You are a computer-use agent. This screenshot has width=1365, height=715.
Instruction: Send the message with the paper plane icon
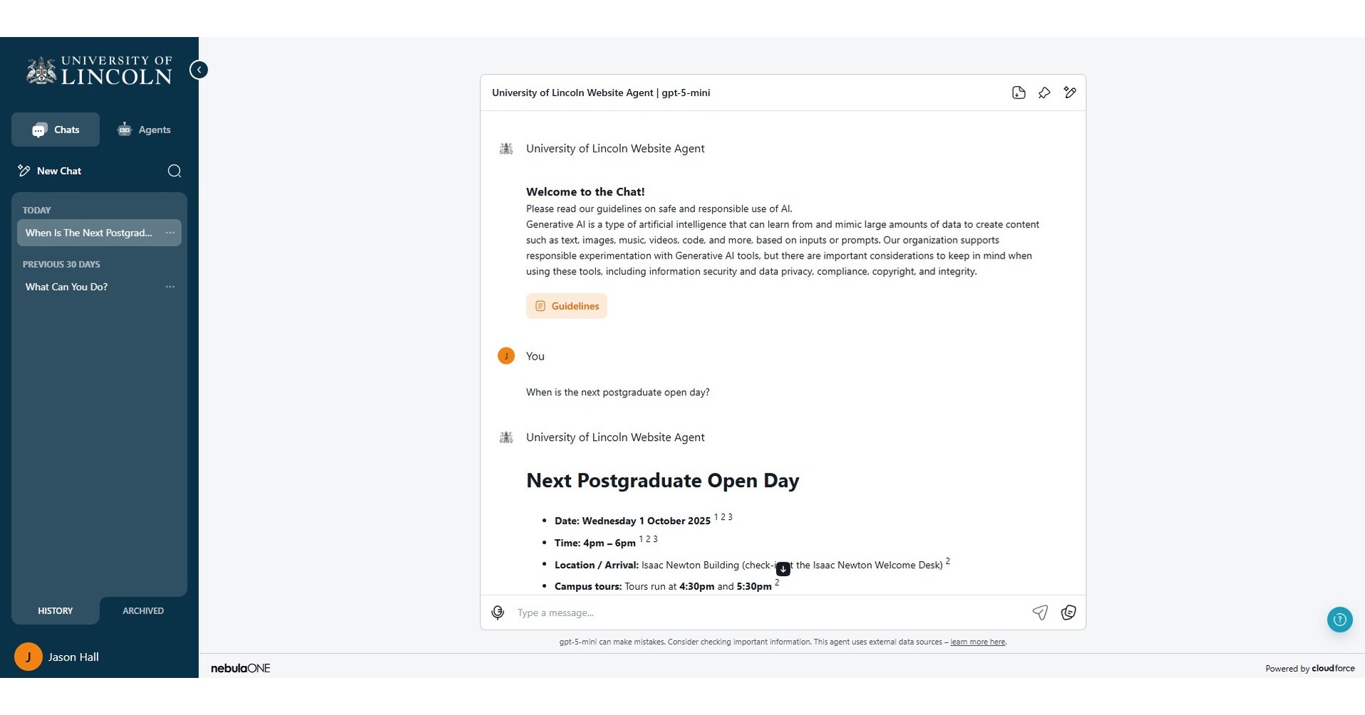click(1040, 612)
